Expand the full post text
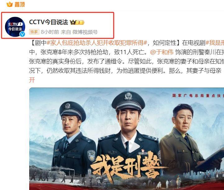The image size is (224, 190). (32, 80)
